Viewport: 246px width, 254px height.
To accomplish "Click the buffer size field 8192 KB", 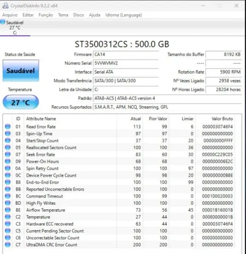I will pyautogui.click(x=224, y=54).
